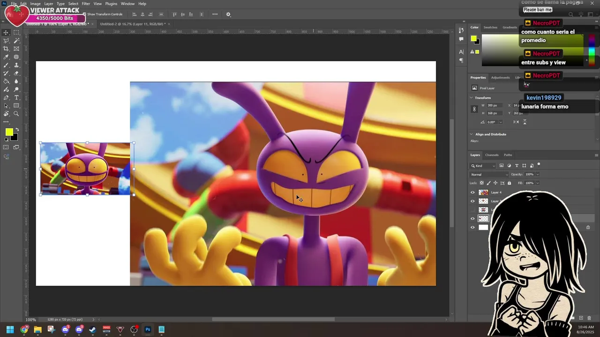The height and width of the screenshot is (337, 600).
Task: Select the Pen tool
Action: (x=6, y=97)
